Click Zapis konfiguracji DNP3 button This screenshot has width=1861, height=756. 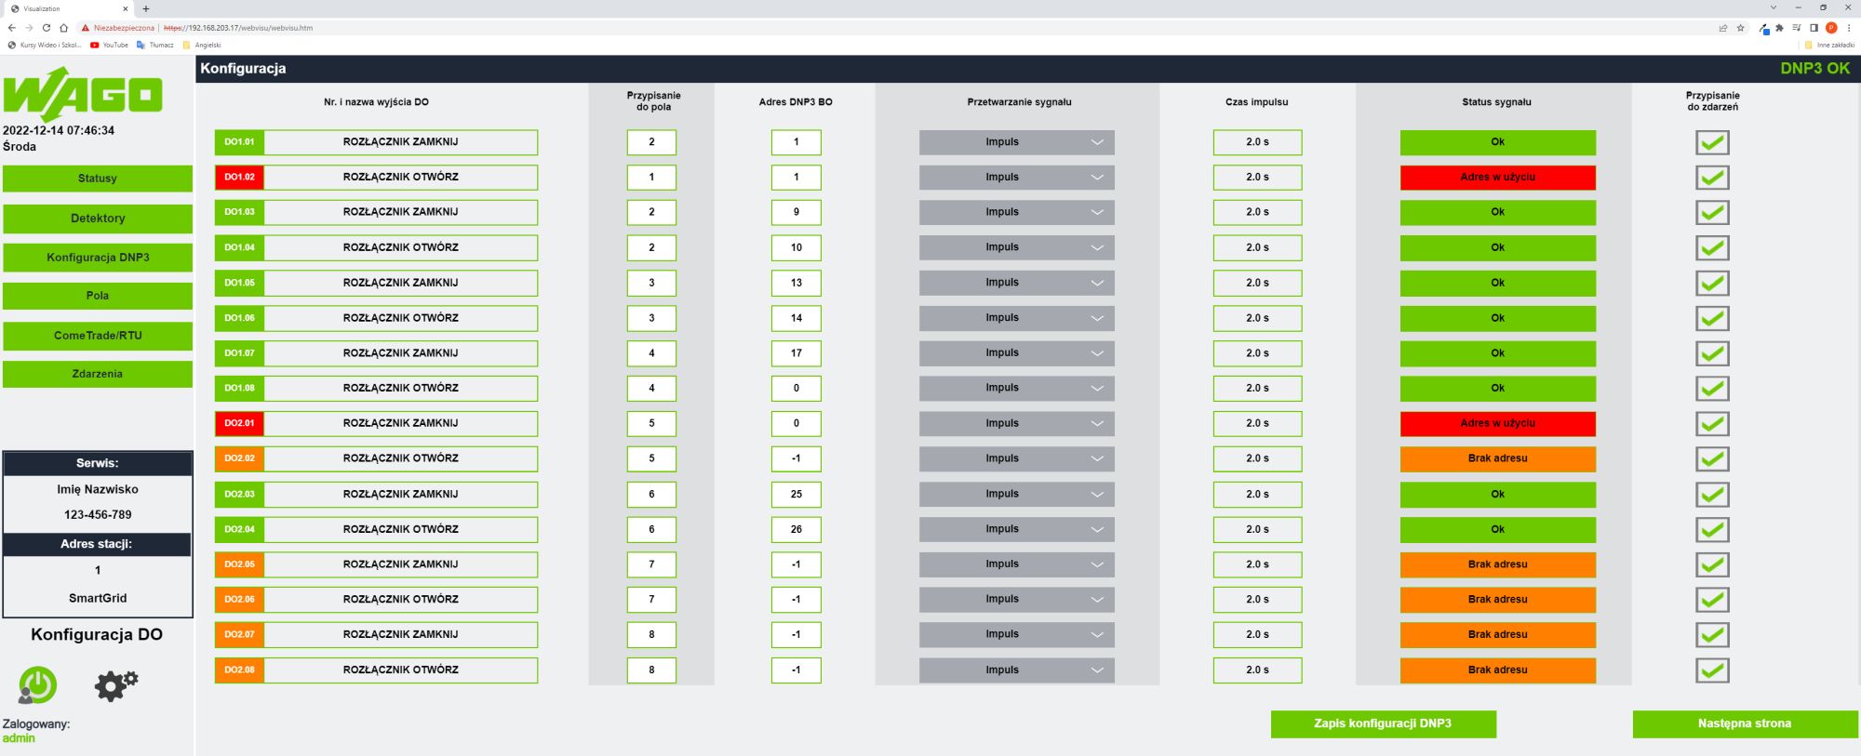click(1383, 723)
